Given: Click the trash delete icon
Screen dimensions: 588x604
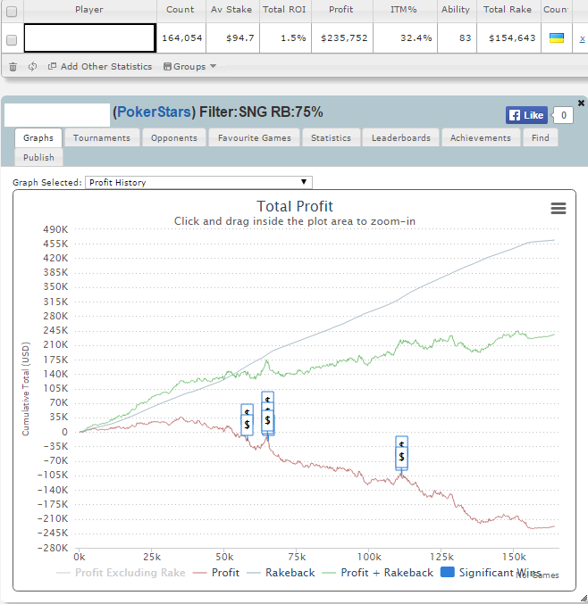Looking at the screenshot, I should click(x=13, y=67).
